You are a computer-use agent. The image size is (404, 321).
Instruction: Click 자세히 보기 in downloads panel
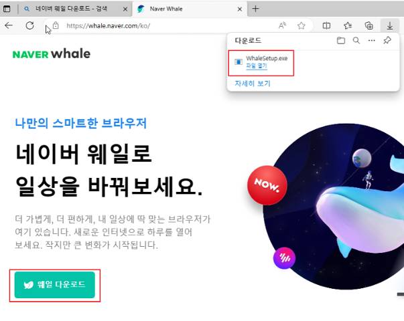[252, 84]
